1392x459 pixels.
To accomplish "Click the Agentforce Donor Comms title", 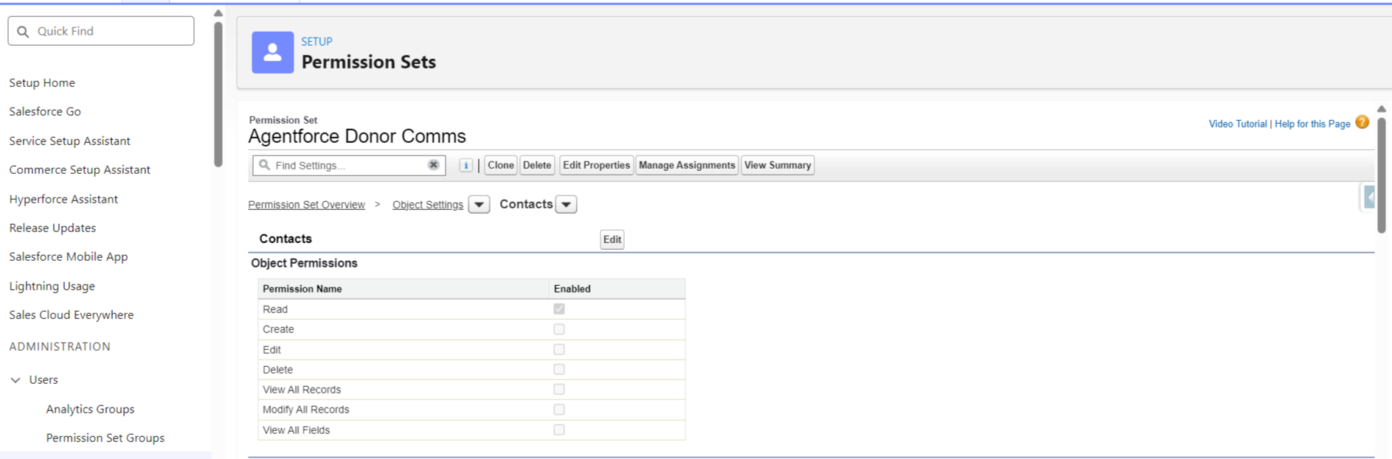I will tap(357, 136).
